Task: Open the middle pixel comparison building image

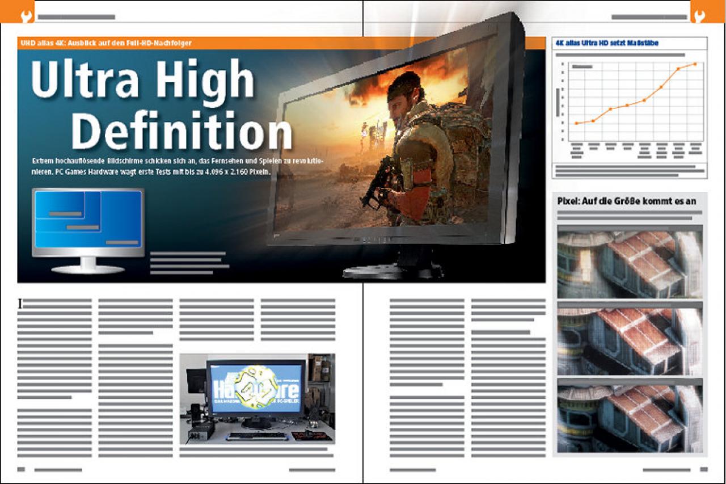Action: point(630,338)
